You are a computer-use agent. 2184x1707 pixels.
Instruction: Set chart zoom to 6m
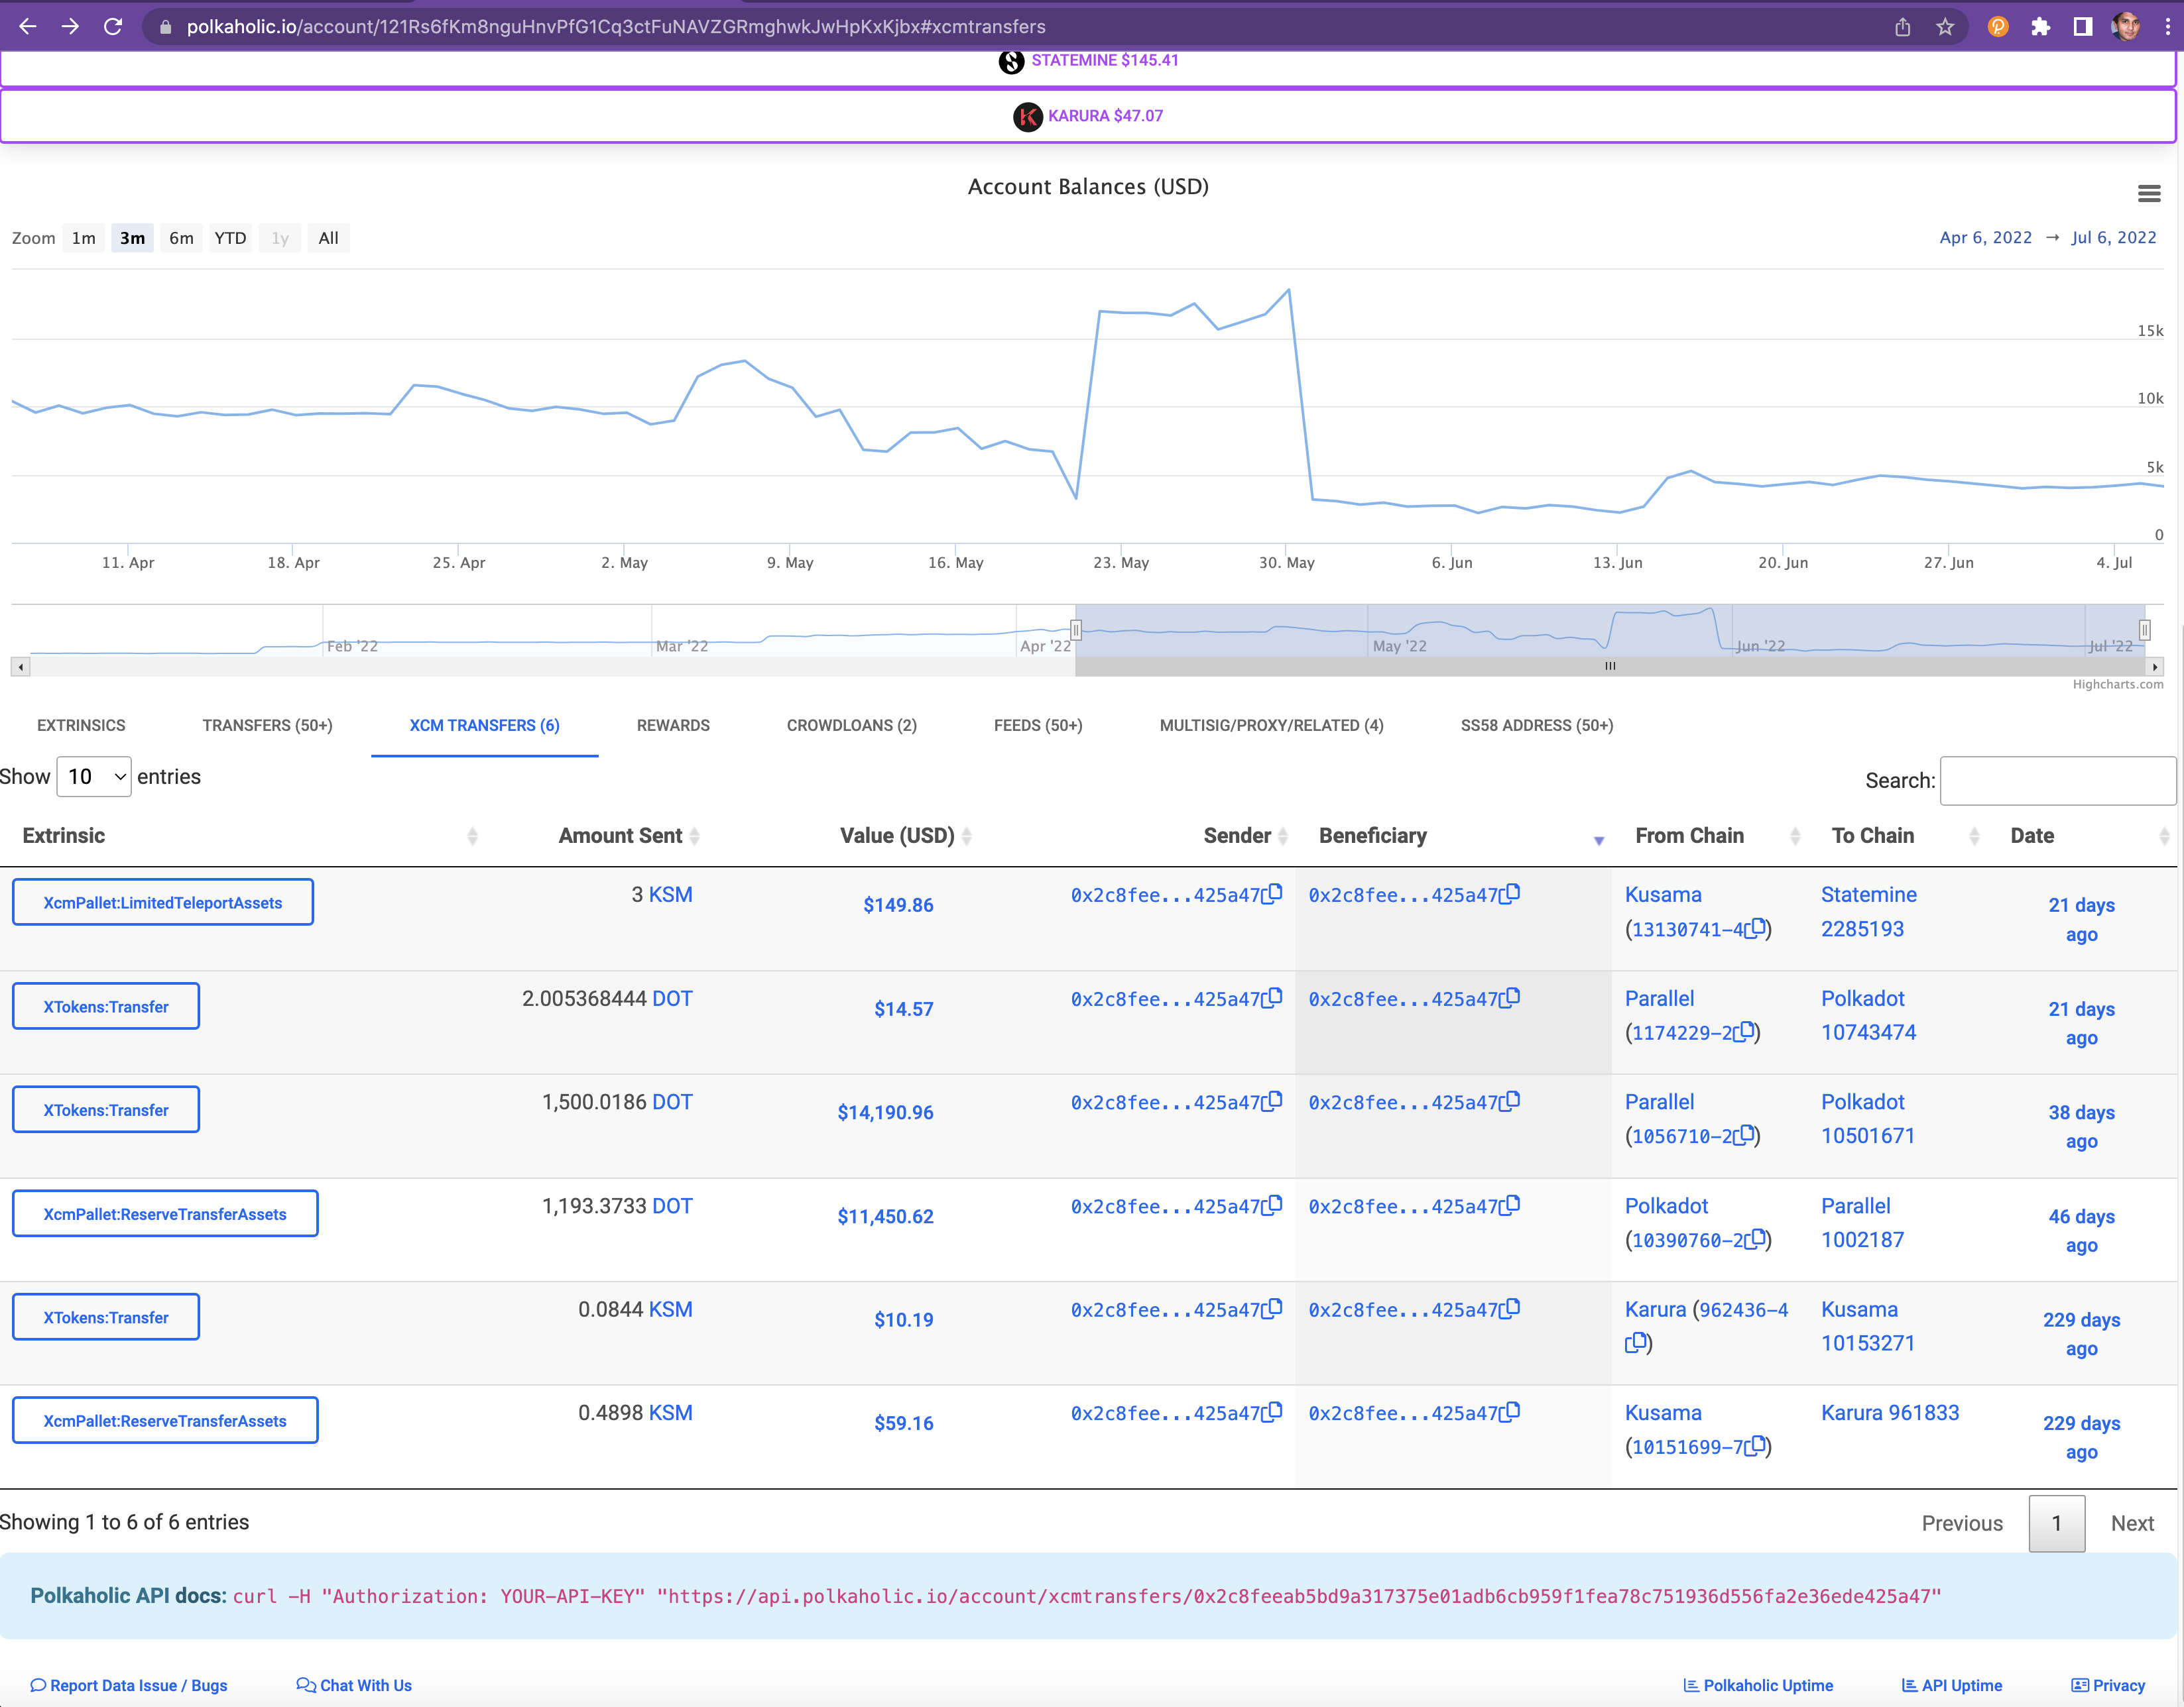(181, 239)
